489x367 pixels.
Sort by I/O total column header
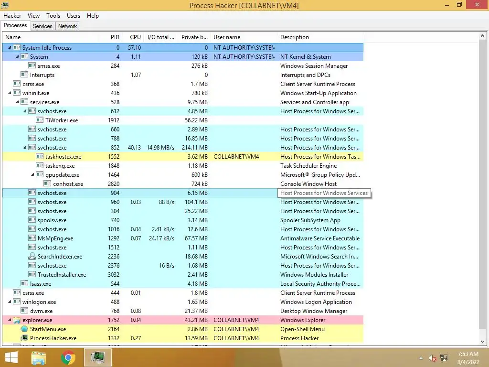(160, 37)
